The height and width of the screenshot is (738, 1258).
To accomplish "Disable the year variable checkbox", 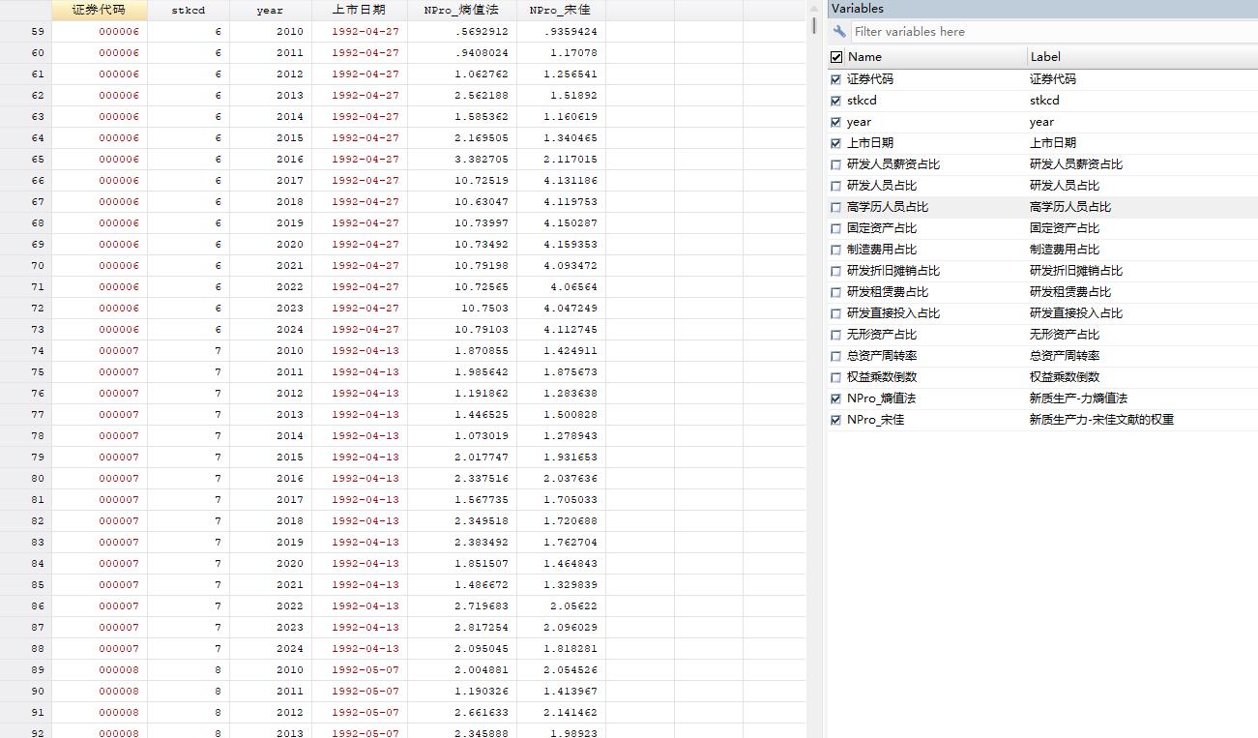I will click(835, 121).
